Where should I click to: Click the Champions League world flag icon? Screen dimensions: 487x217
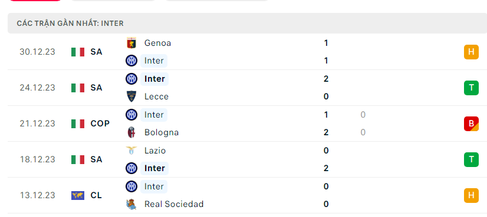tap(78, 195)
